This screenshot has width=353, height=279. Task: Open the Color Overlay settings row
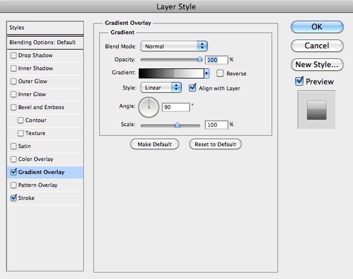click(x=45, y=159)
